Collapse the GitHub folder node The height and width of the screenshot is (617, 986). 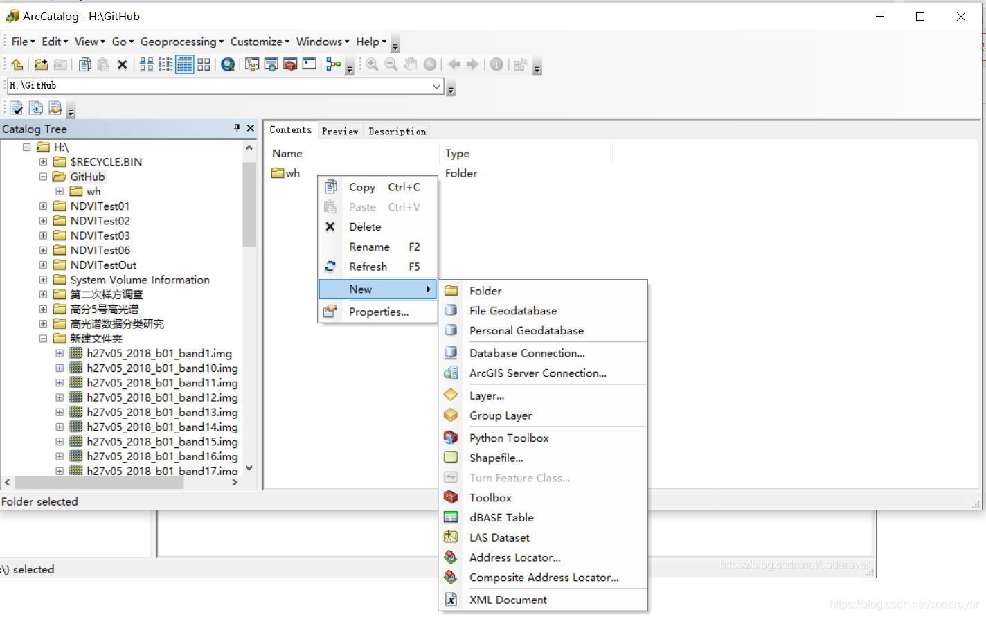[43, 177]
